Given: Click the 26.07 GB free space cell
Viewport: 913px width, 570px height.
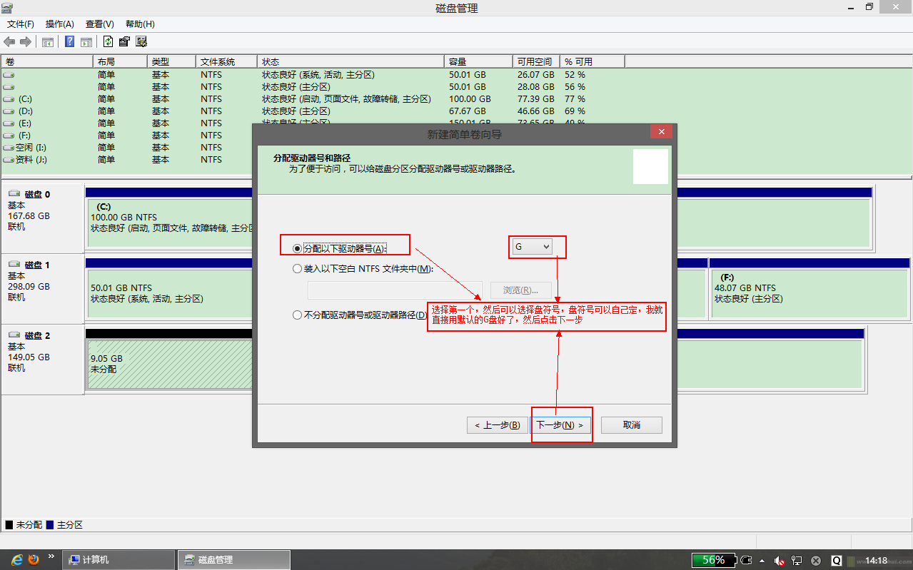Looking at the screenshot, I should [536, 75].
